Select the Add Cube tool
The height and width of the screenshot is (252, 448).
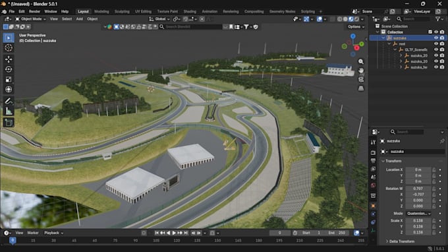9,123
